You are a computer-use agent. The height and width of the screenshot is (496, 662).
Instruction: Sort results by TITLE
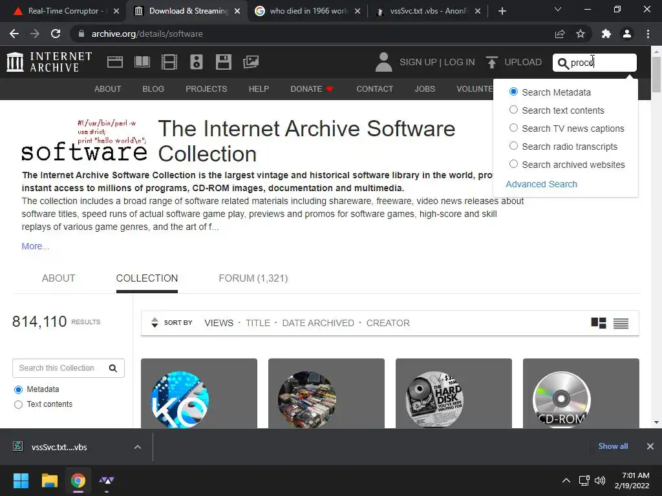point(258,323)
